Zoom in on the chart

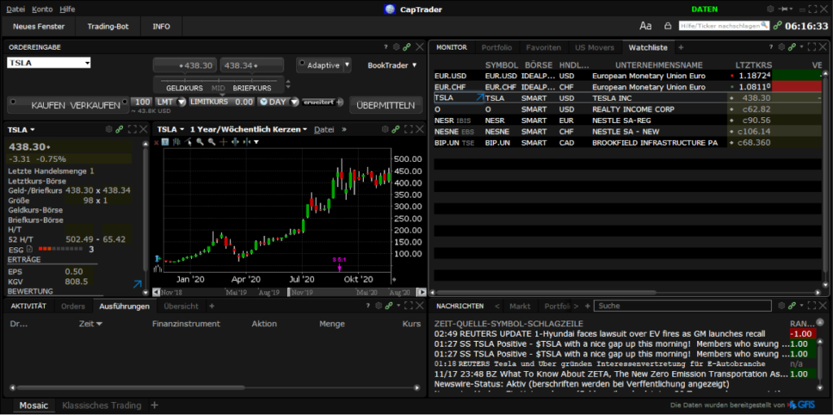200,142
